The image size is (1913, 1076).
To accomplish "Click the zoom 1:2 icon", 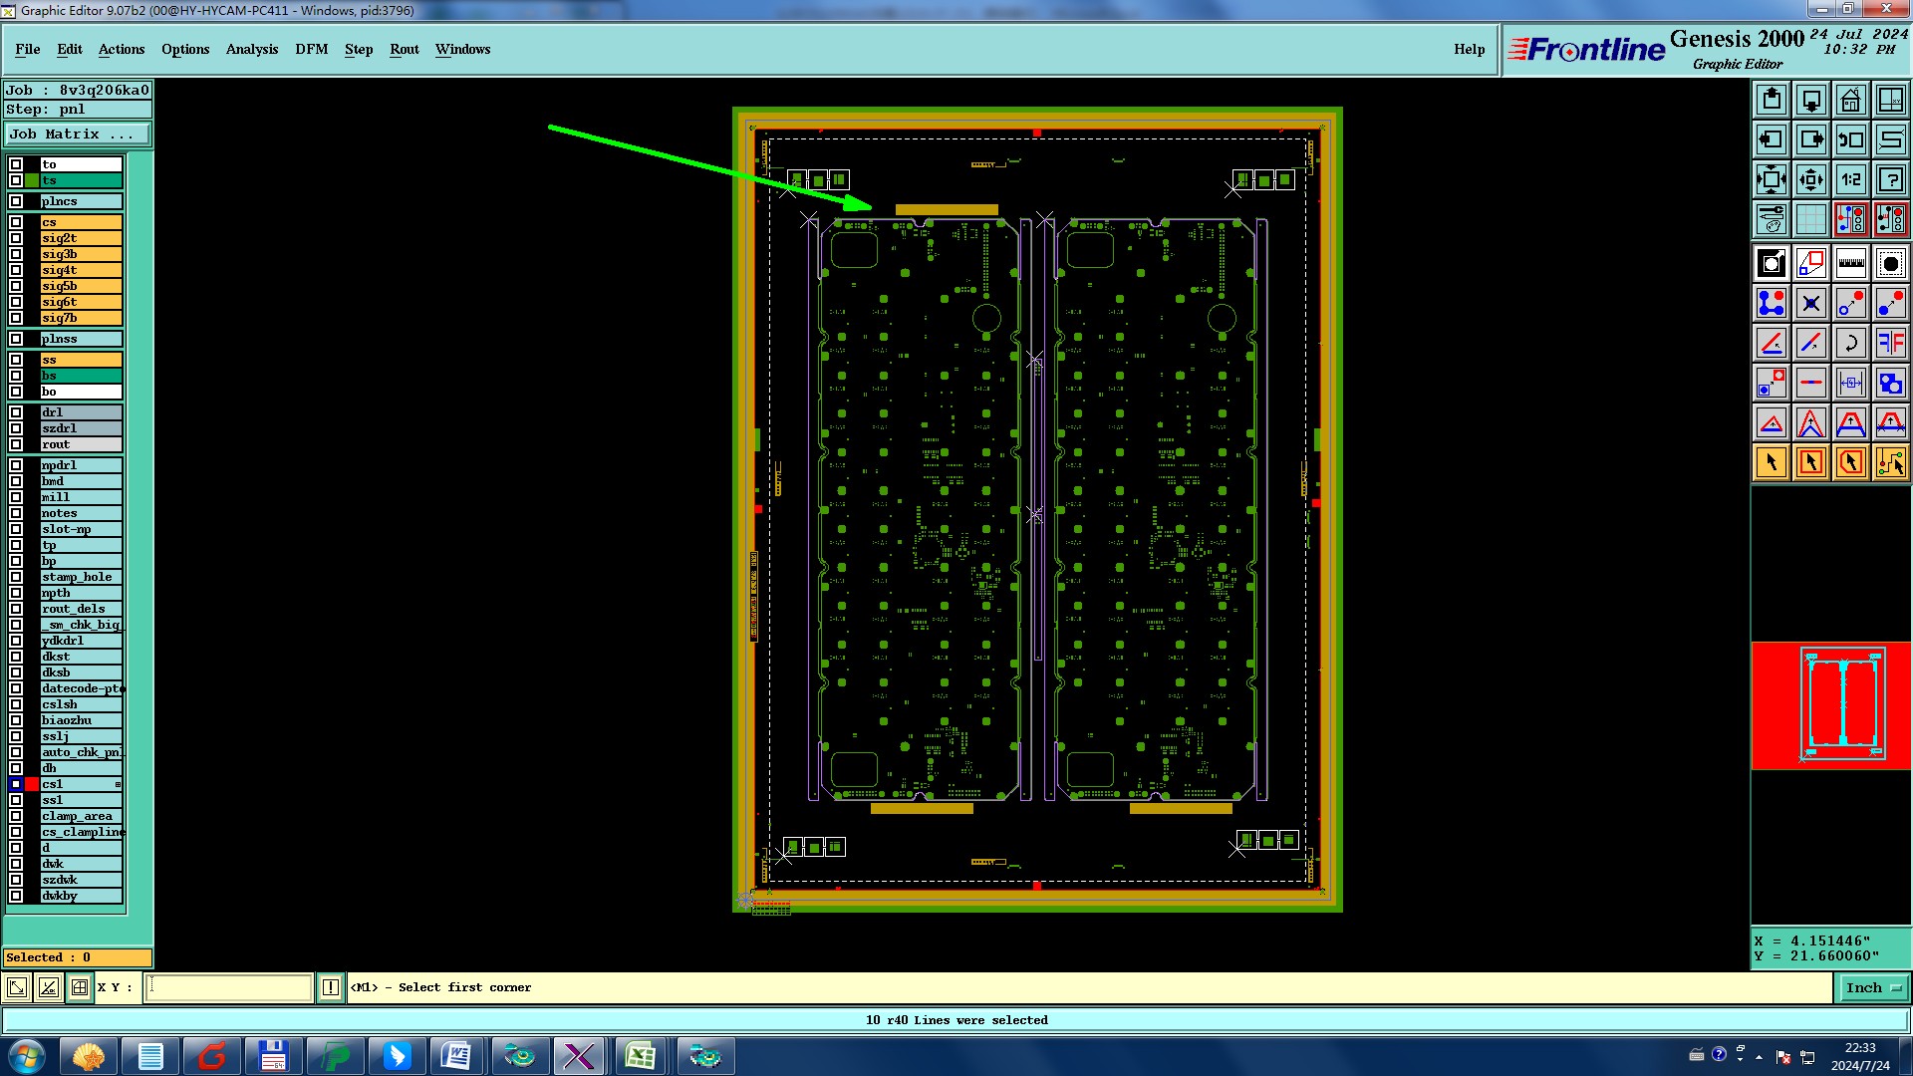I will pyautogui.click(x=1850, y=179).
